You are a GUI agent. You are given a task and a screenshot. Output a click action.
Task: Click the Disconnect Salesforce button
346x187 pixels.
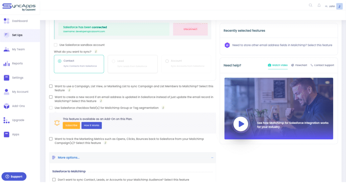click(x=190, y=29)
